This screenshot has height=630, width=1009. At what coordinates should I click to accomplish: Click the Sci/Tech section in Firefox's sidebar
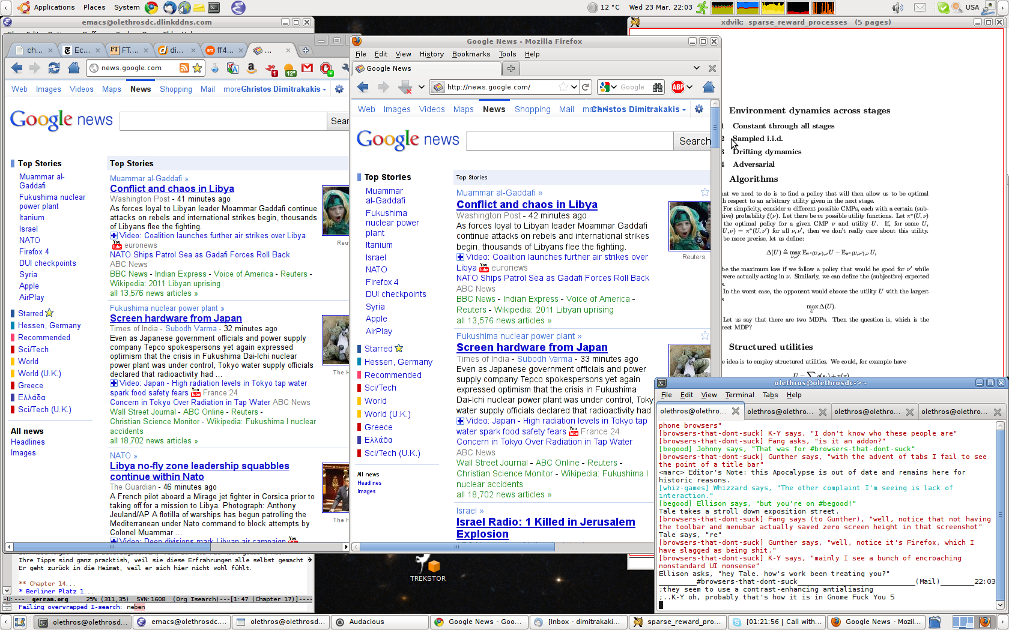click(x=380, y=388)
